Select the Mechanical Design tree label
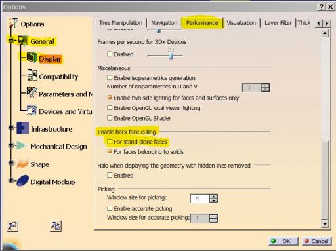 click(58, 147)
